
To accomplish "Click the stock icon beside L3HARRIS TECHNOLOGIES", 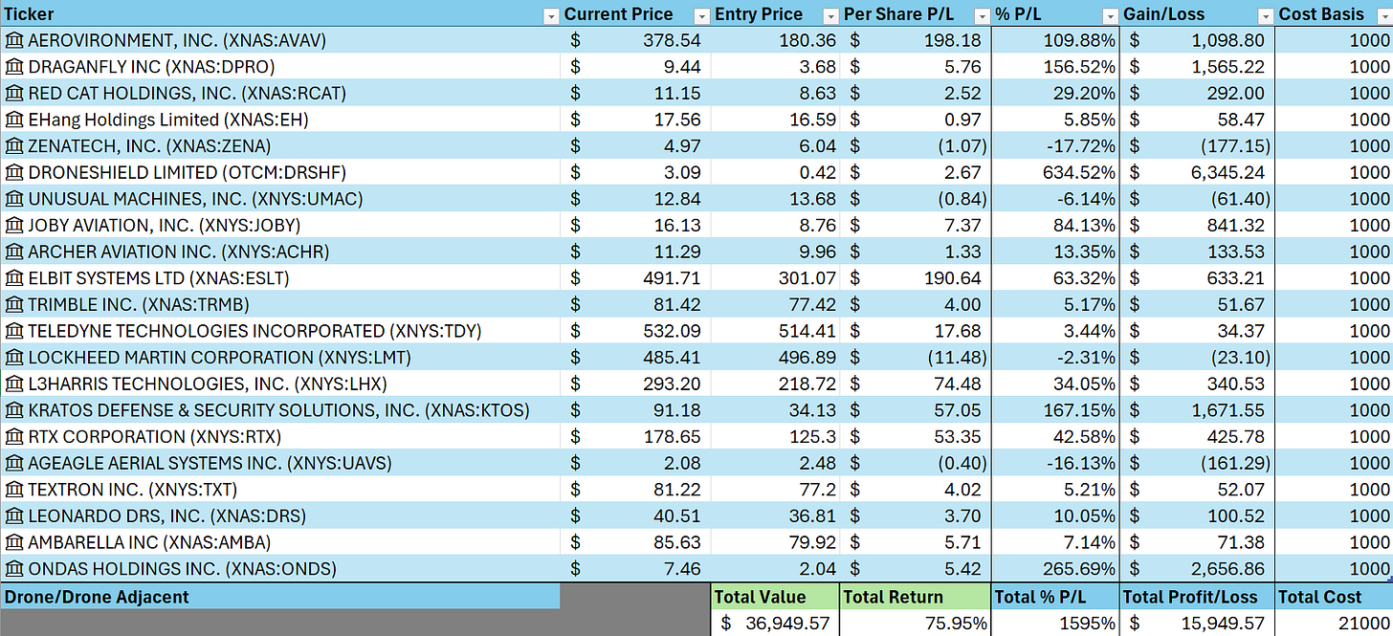I will 14,384.
